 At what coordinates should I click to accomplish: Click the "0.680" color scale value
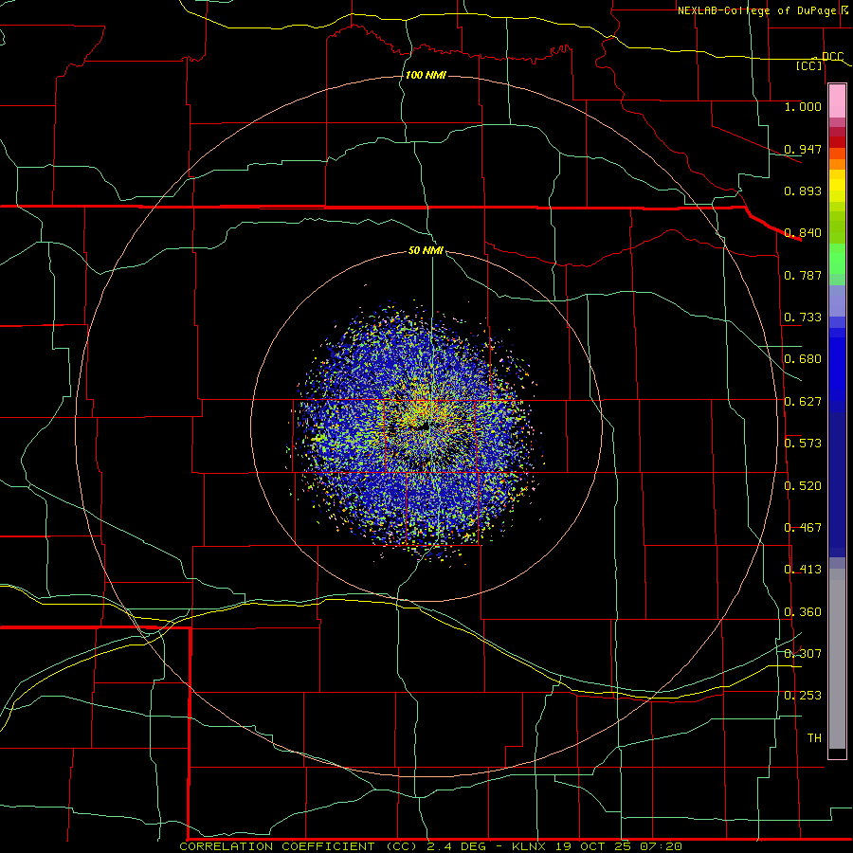[803, 359]
